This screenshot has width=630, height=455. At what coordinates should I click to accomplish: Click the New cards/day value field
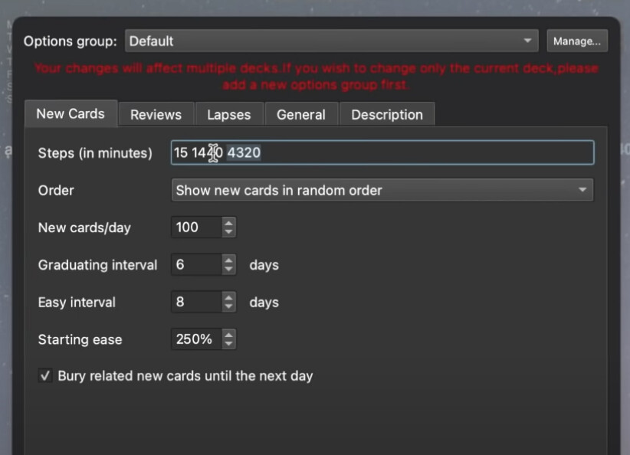(196, 227)
